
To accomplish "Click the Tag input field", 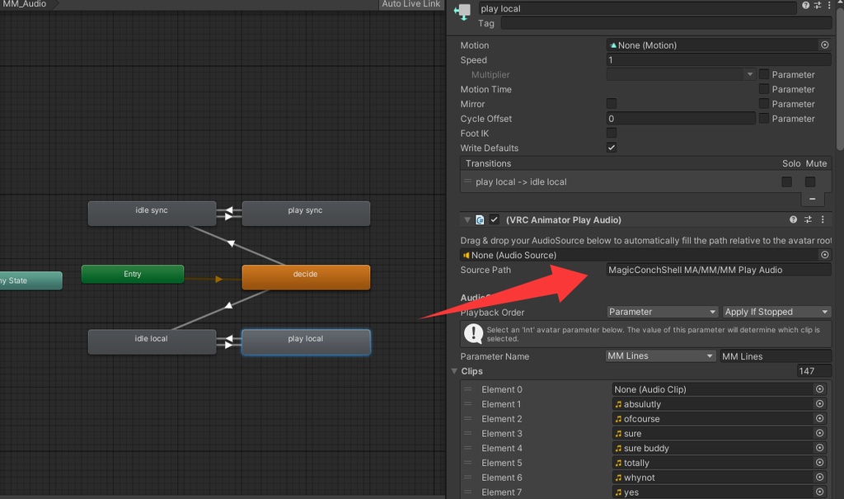I will point(666,23).
